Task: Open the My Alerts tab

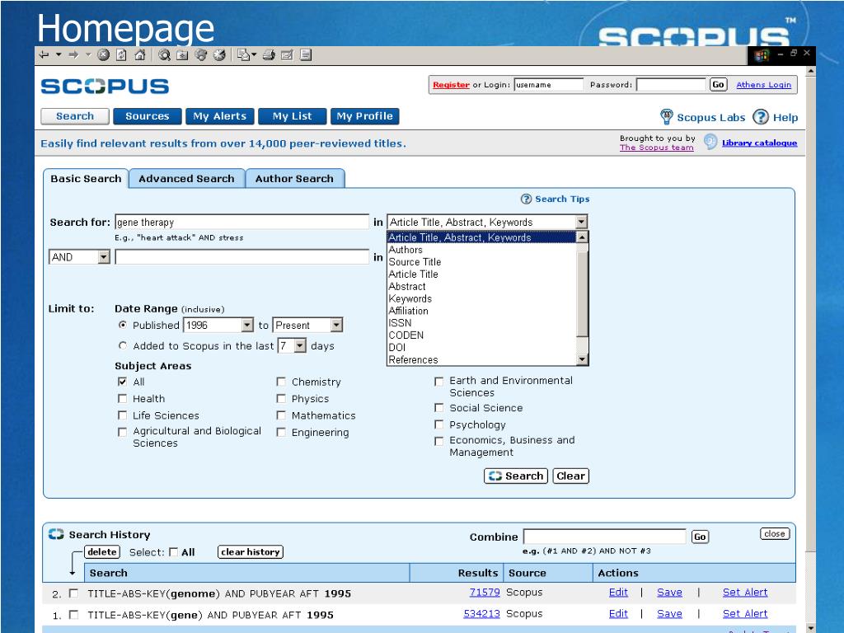Action: pos(219,116)
